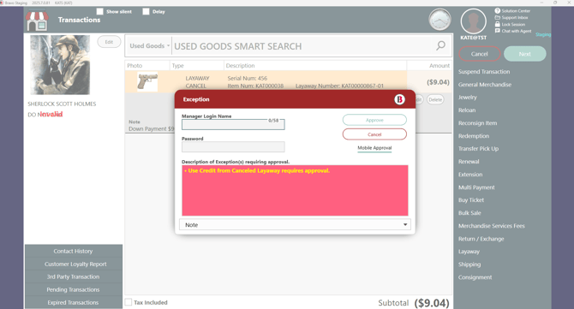Click Layaway Number KAT00000867-01 text
This screenshot has height=309, width=574.
tap(339, 86)
